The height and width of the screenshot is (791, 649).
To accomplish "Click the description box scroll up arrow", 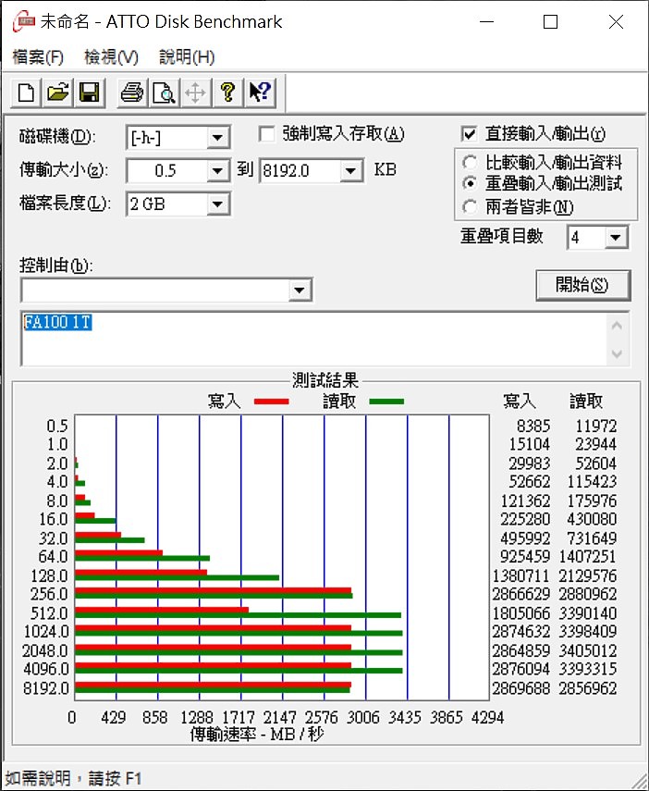I will click(618, 326).
